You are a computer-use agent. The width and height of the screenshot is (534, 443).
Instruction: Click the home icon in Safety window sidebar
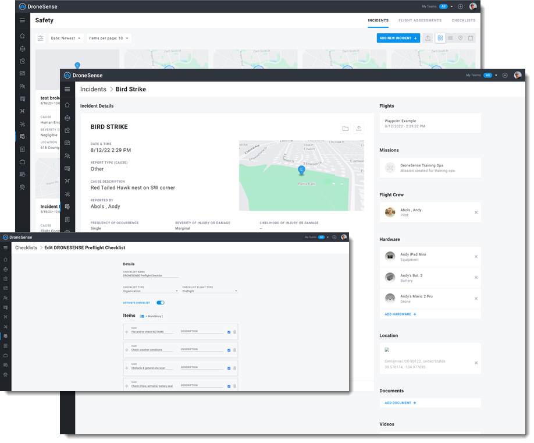(x=23, y=36)
